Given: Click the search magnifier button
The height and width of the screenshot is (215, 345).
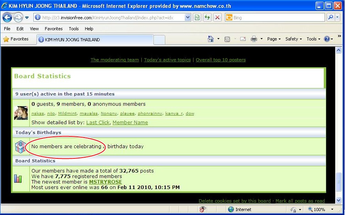Looking at the screenshot, I should click(x=330, y=17).
